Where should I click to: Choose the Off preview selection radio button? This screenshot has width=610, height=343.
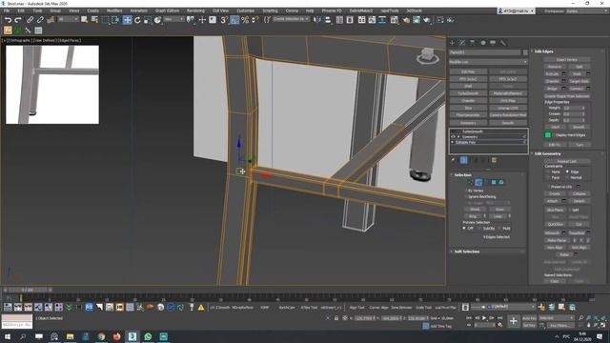point(464,229)
